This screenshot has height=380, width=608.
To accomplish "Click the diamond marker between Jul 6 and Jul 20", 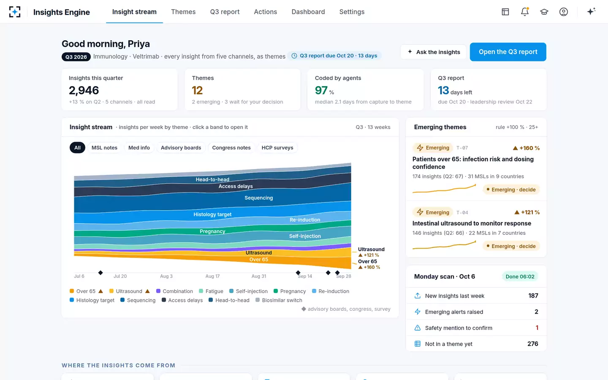I will pos(100,273).
